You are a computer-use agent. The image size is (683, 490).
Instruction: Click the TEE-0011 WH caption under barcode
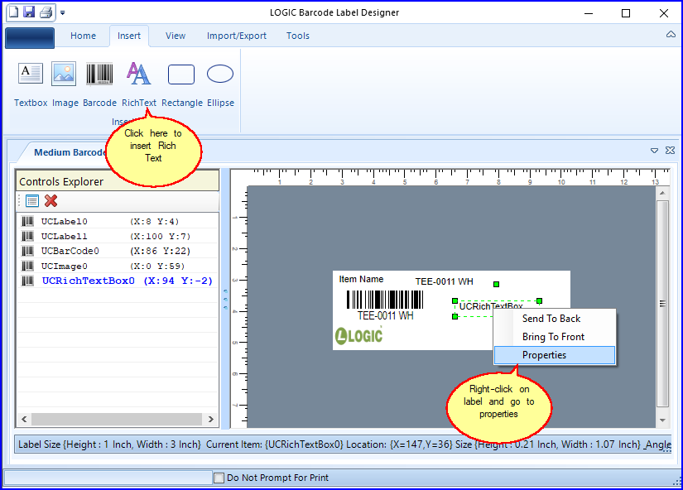pyautogui.click(x=385, y=316)
